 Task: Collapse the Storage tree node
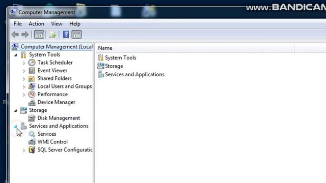[16, 111]
